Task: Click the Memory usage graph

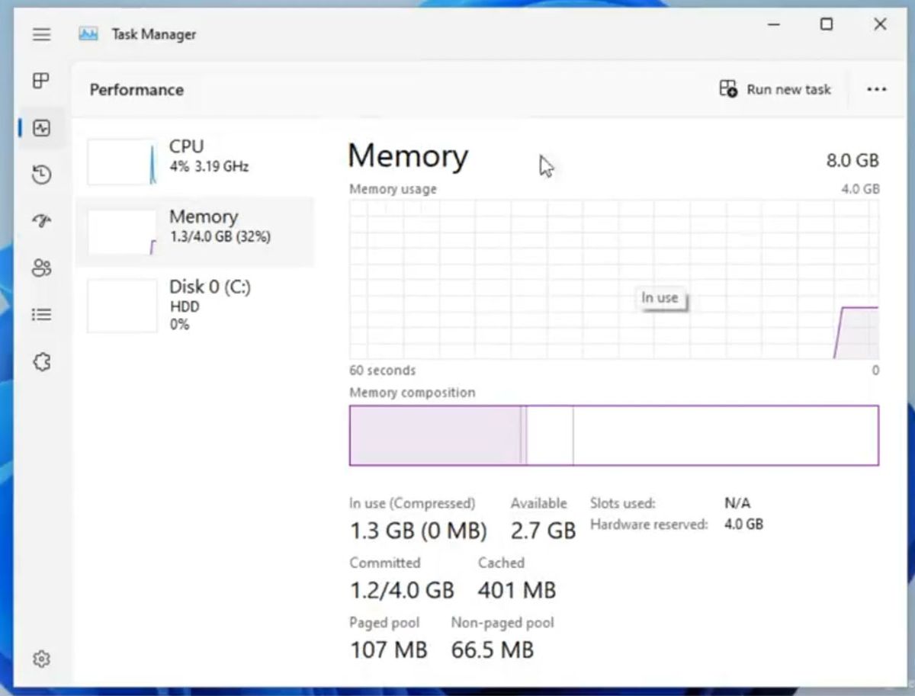Action: click(614, 279)
